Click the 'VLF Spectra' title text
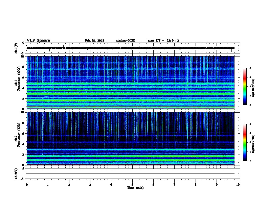This screenshot has width=268, height=207. (38, 41)
